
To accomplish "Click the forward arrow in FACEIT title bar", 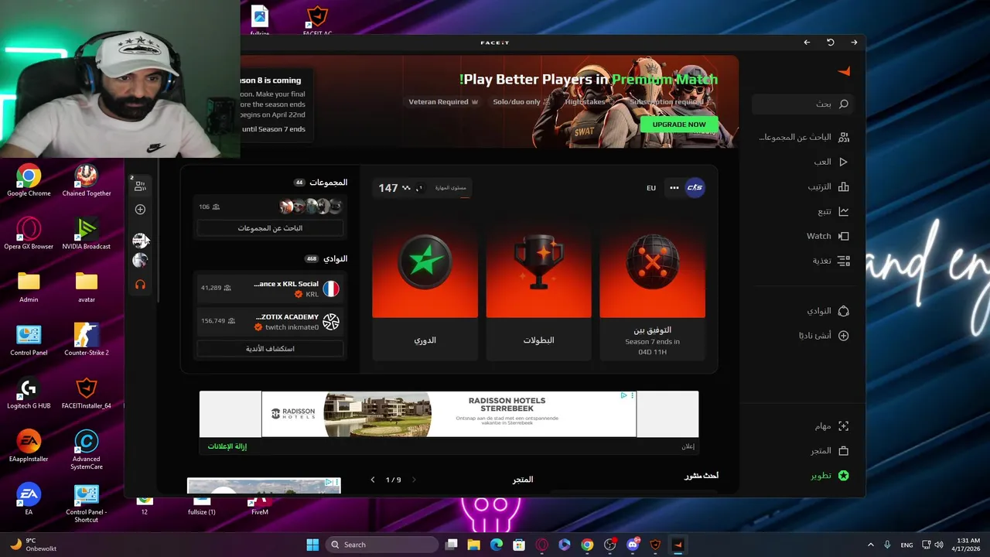I will 854,43.
